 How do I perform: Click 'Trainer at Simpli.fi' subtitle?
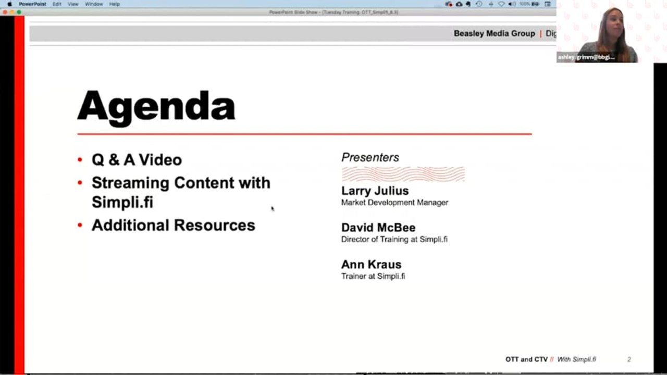[x=373, y=276]
